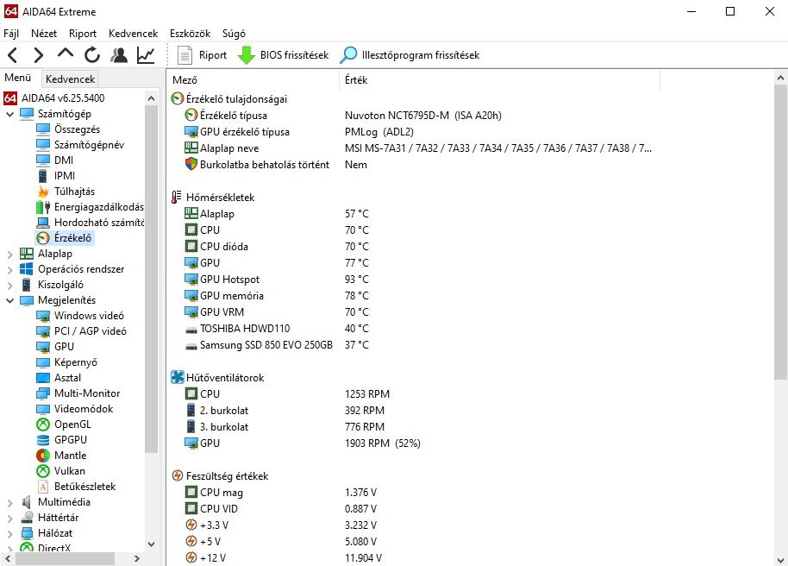Screen dimensions: 788x566
Task: Select GPU under Megjelenítés in the tree
Action: [x=55, y=347]
